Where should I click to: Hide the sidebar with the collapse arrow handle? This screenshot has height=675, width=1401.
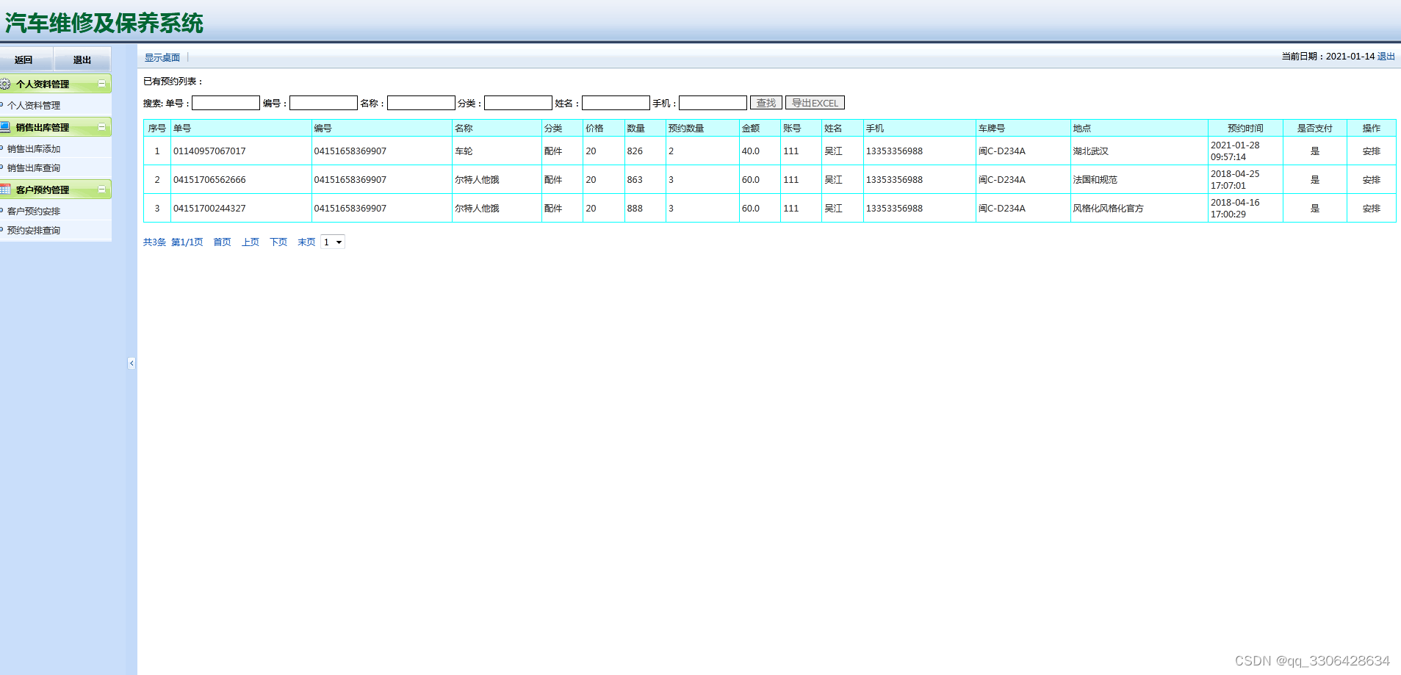pyautogui.click(x=132, y=363)
